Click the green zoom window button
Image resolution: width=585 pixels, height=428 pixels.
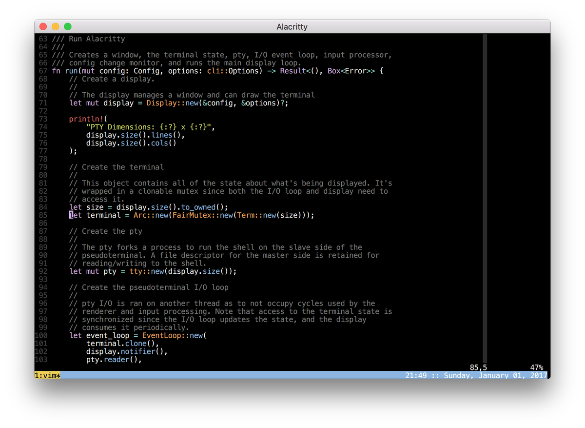(67, 27)
